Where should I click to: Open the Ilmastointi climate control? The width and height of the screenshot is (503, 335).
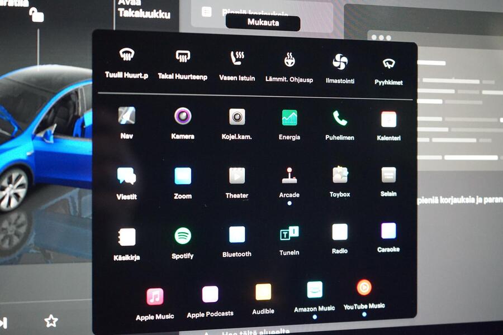click(x=340, y=61)
